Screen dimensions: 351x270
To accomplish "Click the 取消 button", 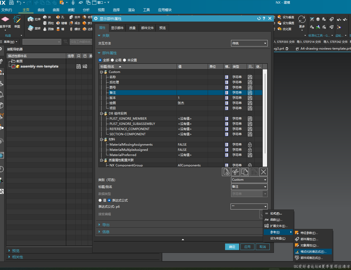I will pyautogui.click(x=263, y=247).
